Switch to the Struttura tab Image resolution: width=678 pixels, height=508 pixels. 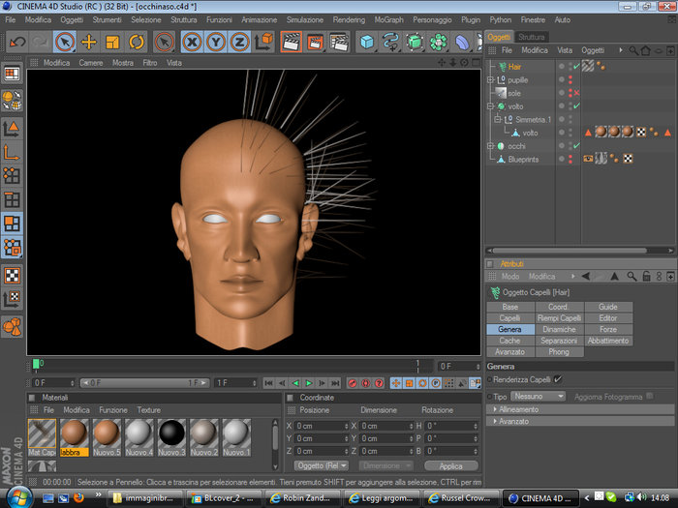(x=532, y=37)
